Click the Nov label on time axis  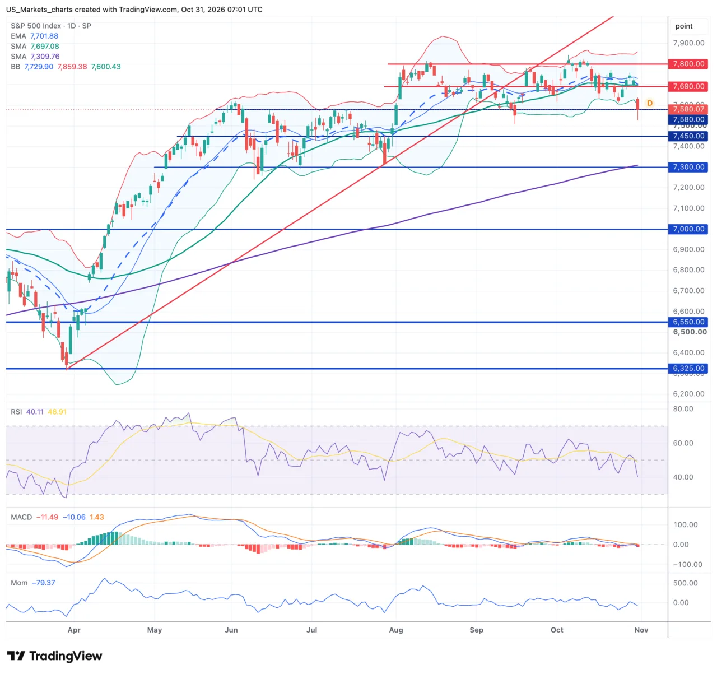point(641,630)
